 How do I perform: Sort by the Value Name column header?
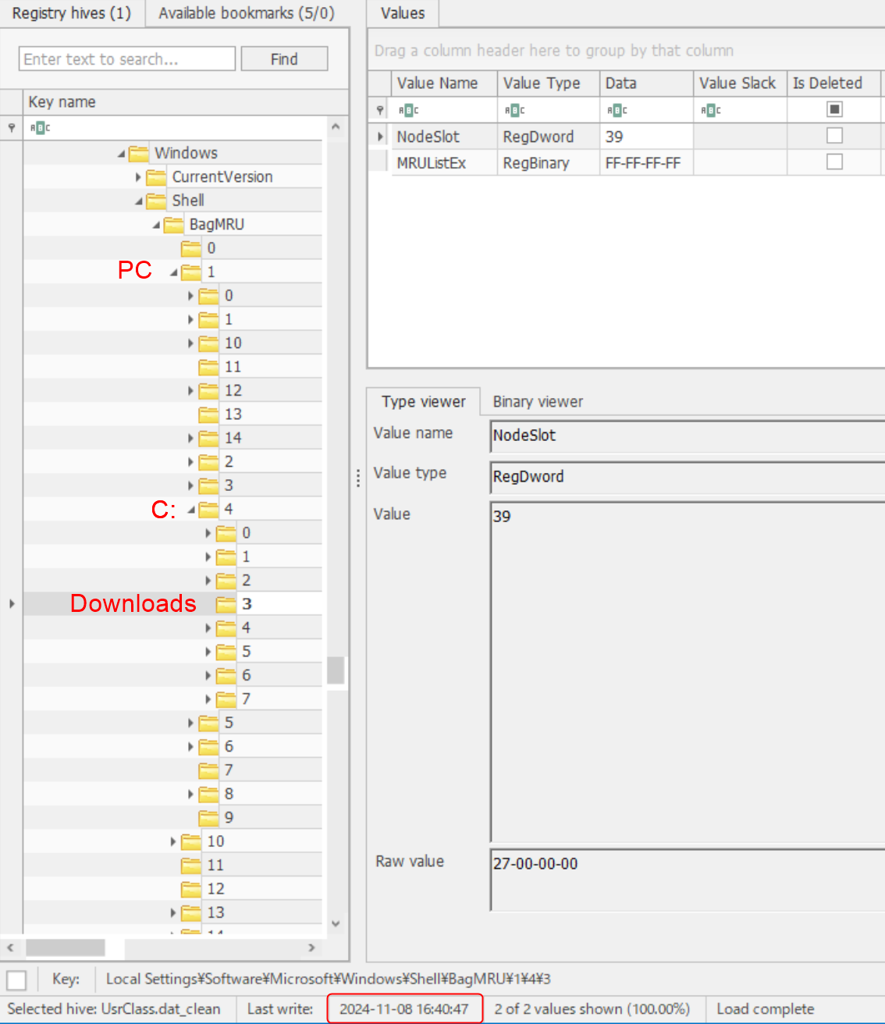click(444, 83)
